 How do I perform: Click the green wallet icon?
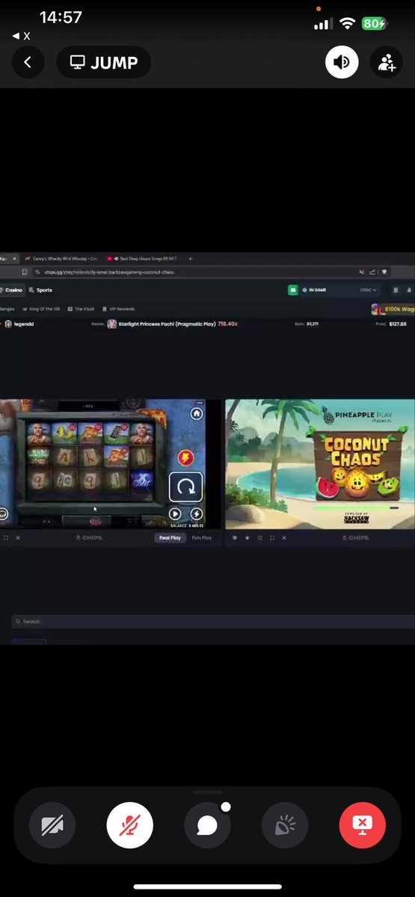(x=293, y=290)
